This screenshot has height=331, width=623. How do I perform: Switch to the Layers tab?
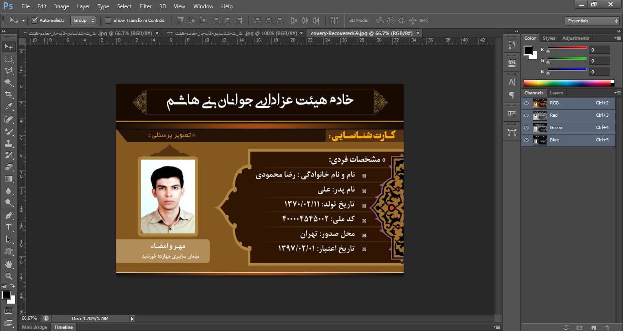(x=556, y=93)
